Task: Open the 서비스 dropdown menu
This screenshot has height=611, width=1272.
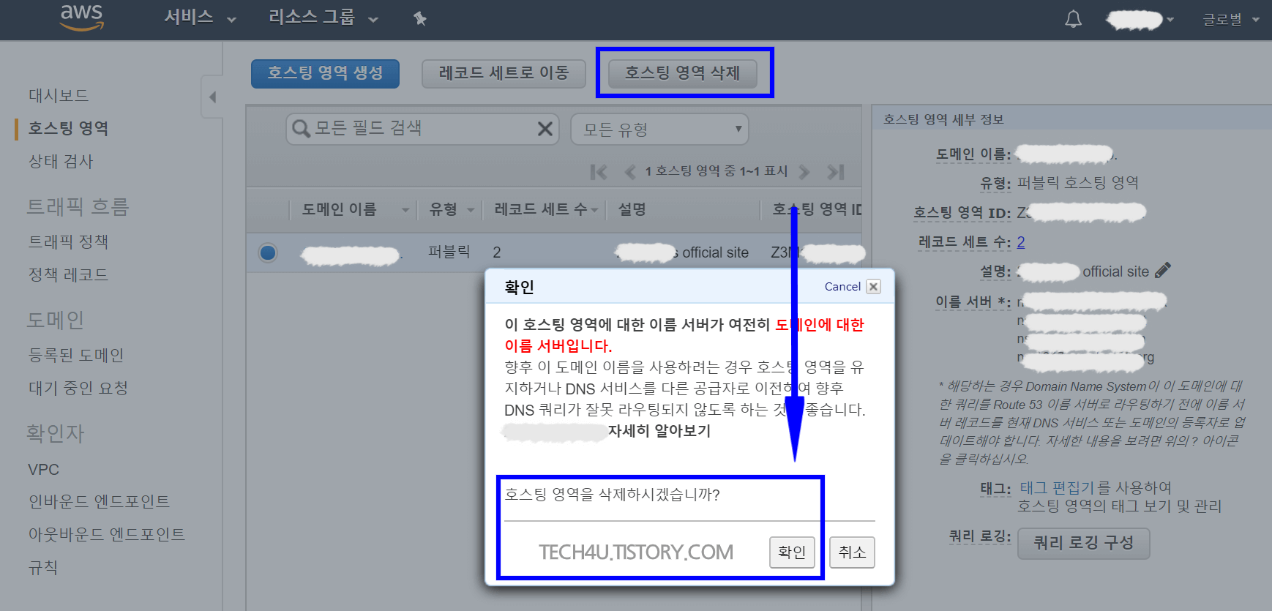Action: [200, 18]
